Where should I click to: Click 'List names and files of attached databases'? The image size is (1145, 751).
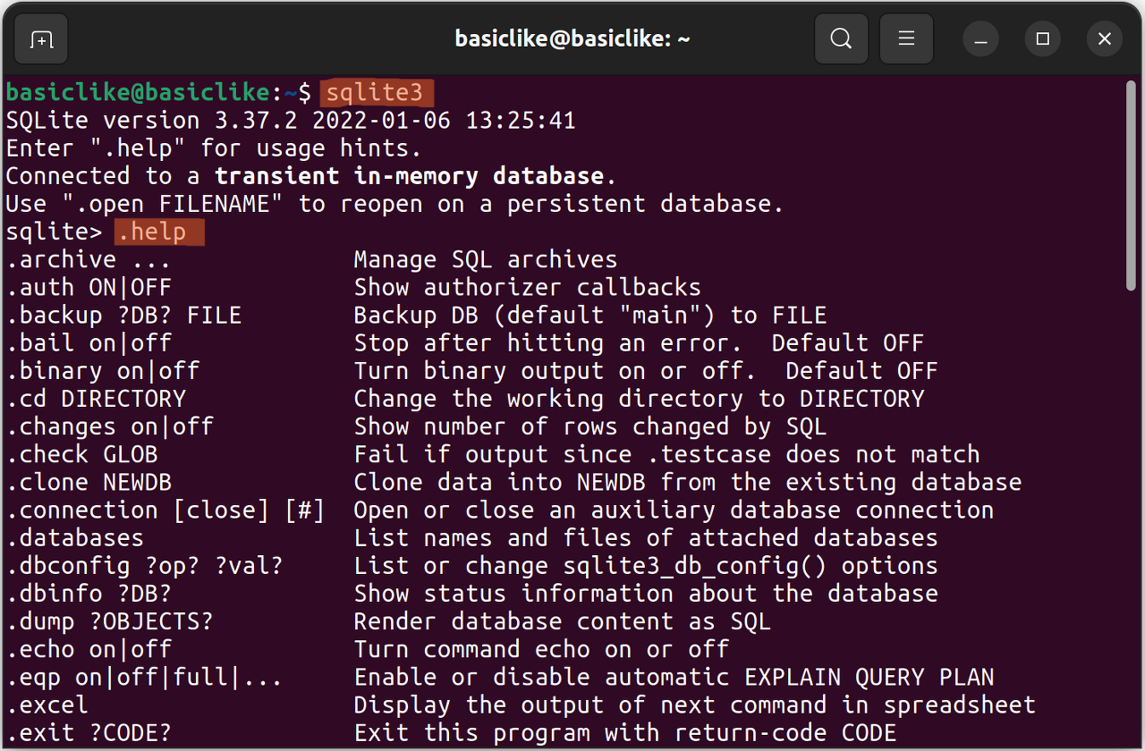[646, 537]
